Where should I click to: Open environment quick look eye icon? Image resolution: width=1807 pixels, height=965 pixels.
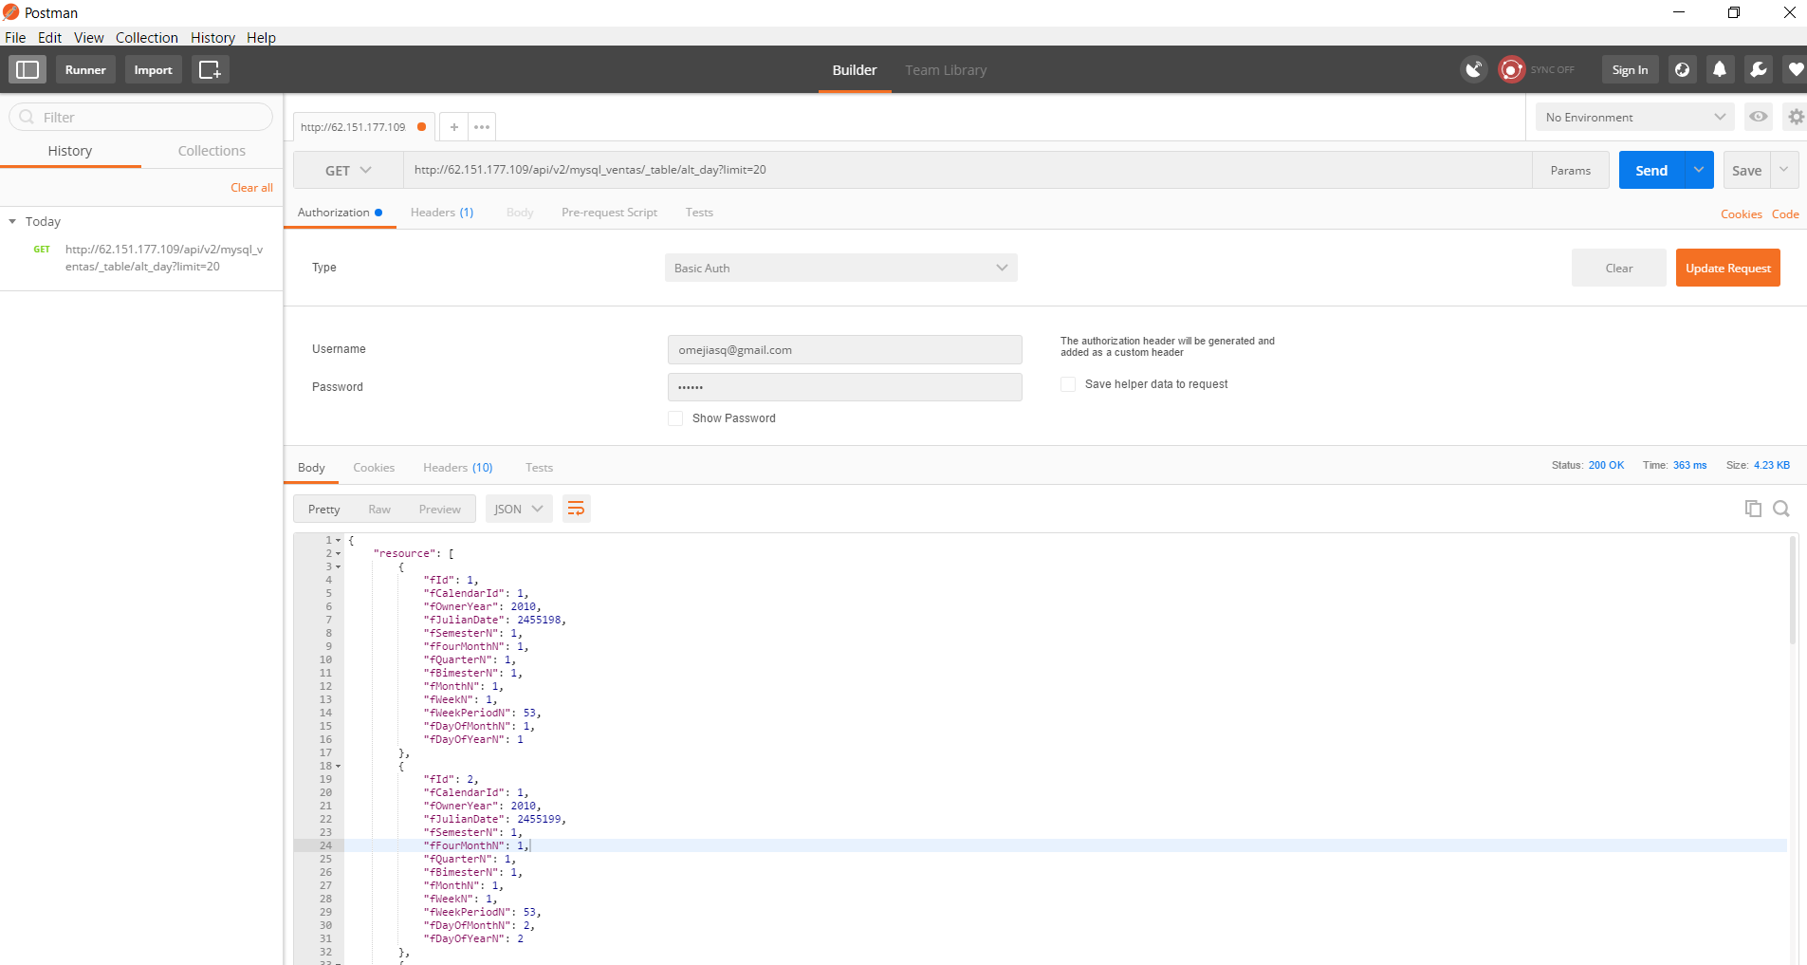tap(1759, 117)
